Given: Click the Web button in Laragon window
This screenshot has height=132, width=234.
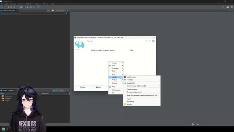Looking at the screenshot, I should click(98, 87).
